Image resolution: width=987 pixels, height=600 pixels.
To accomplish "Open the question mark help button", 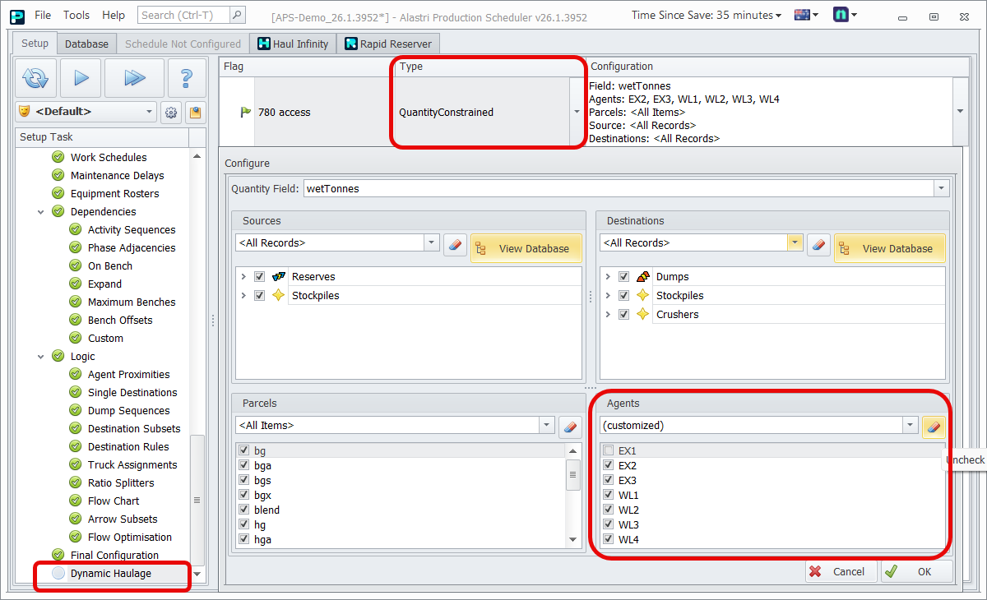I will point(187,78).
